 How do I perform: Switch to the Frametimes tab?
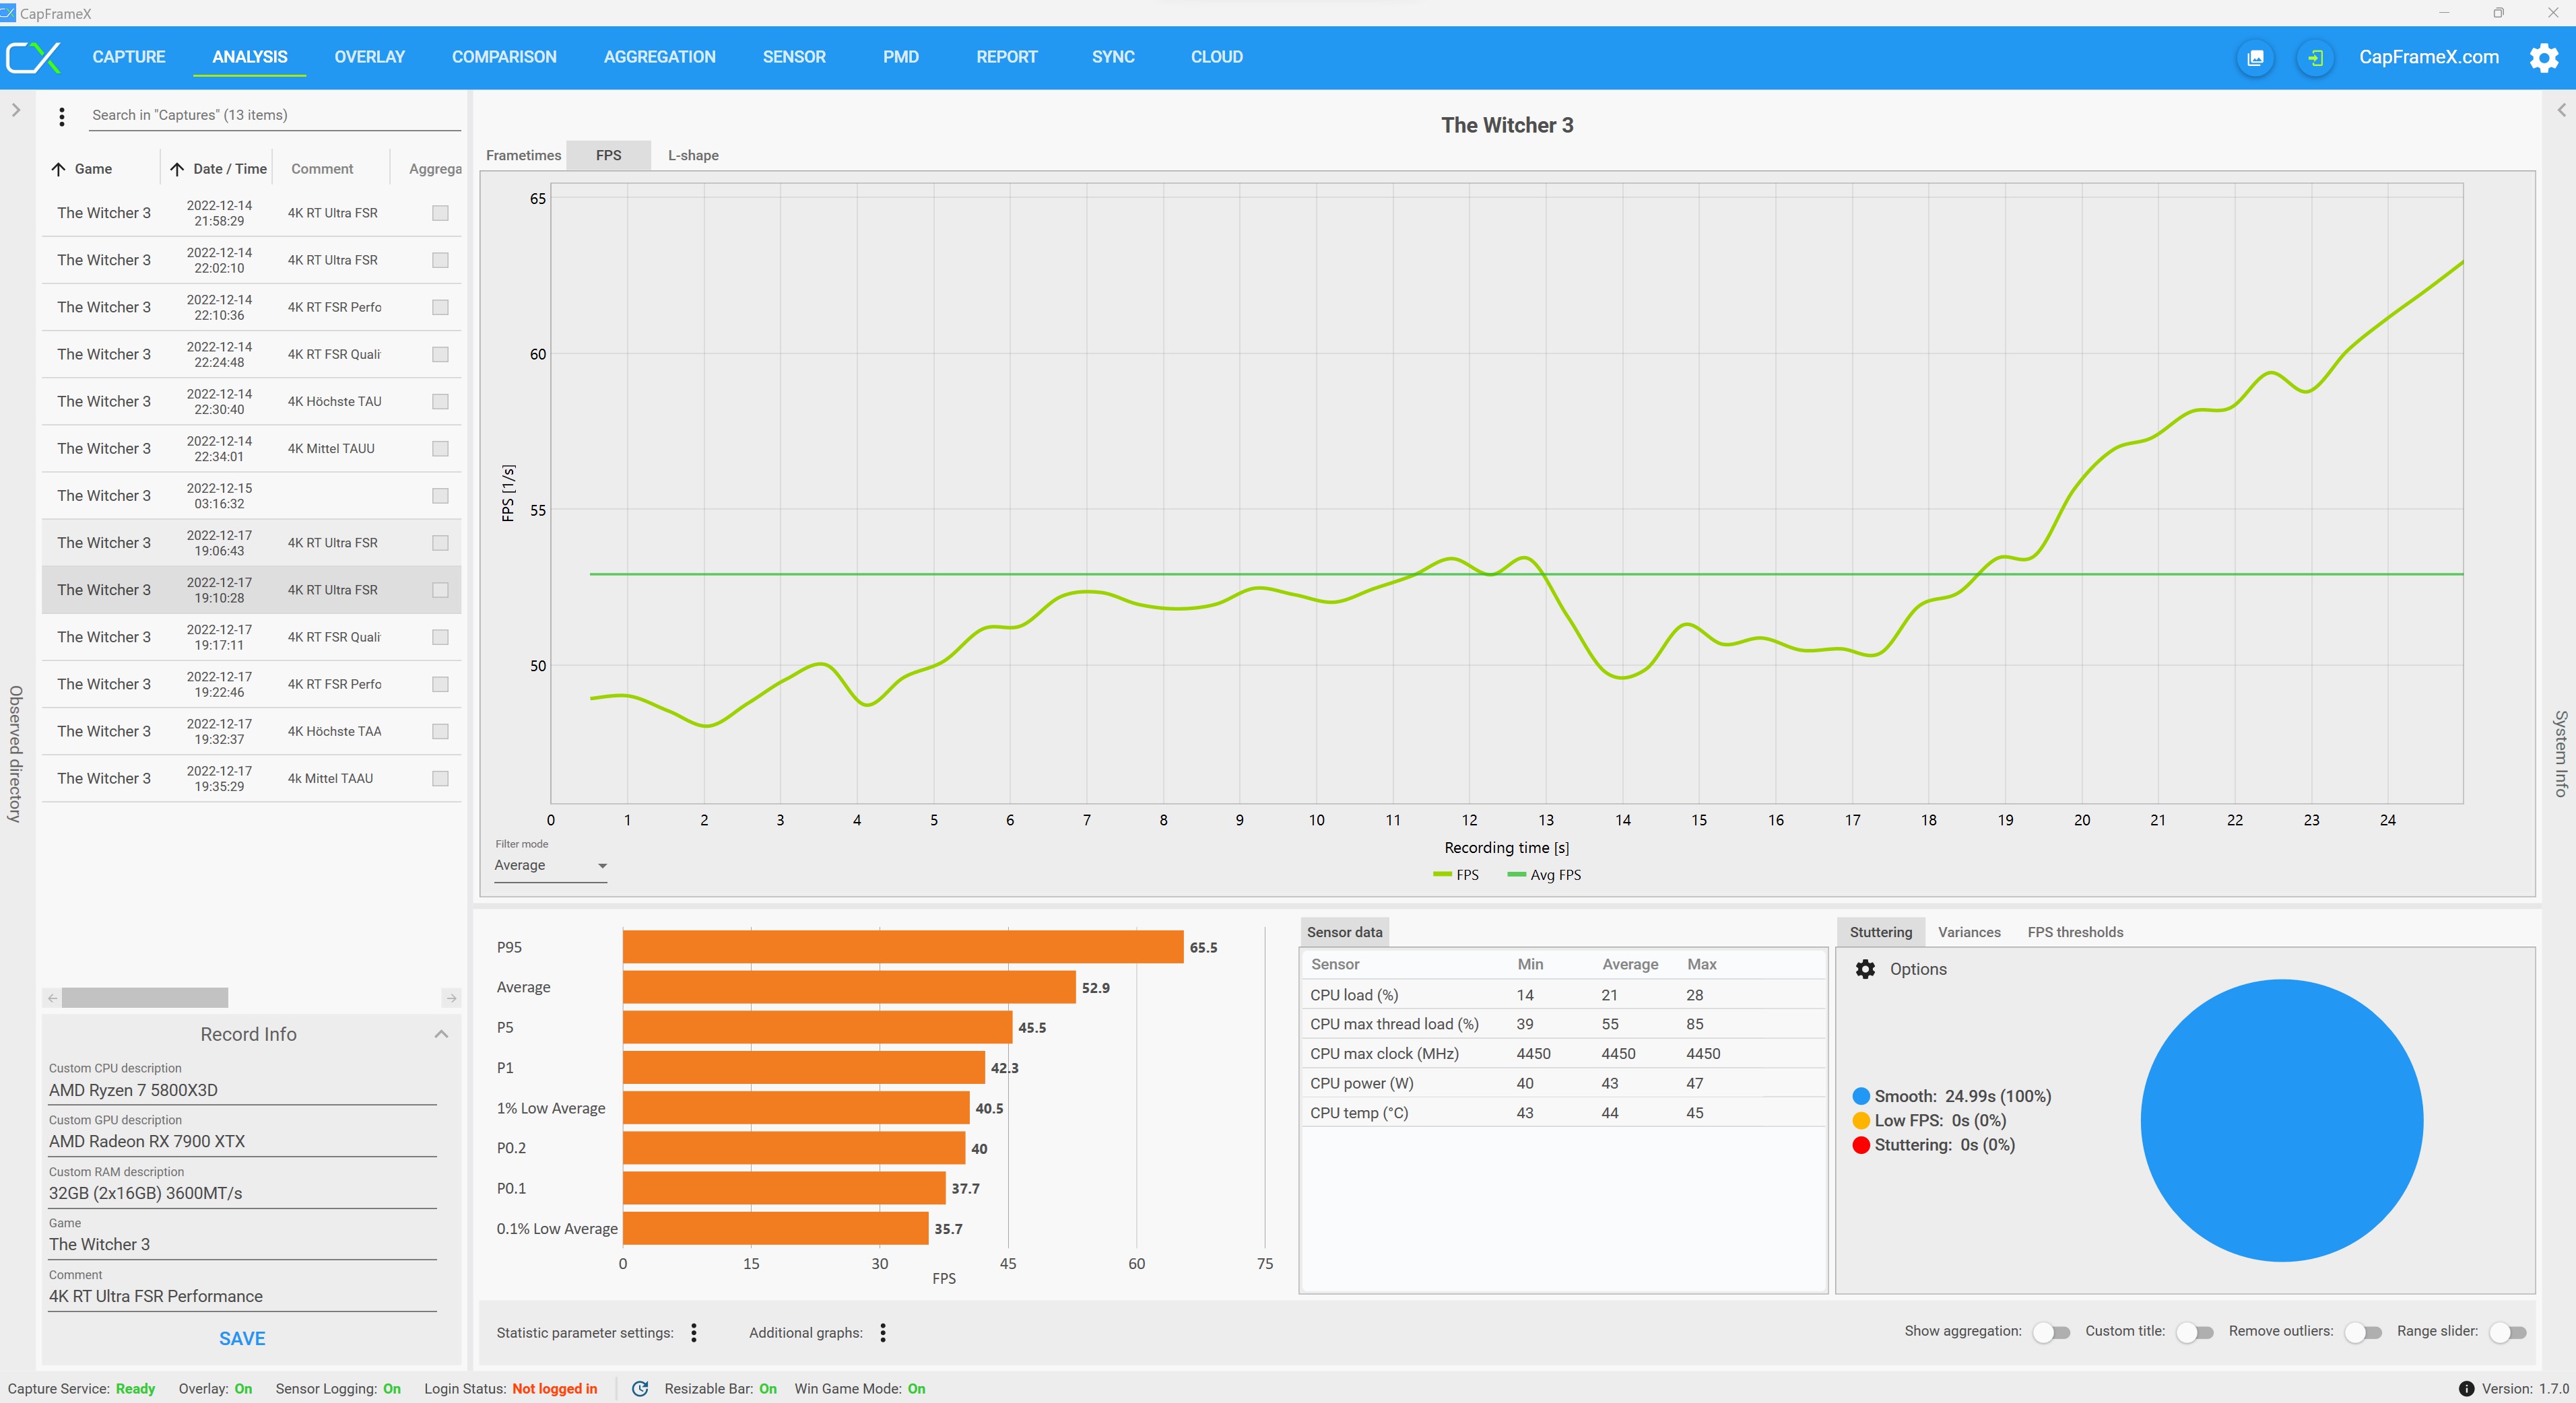point(523,156)
